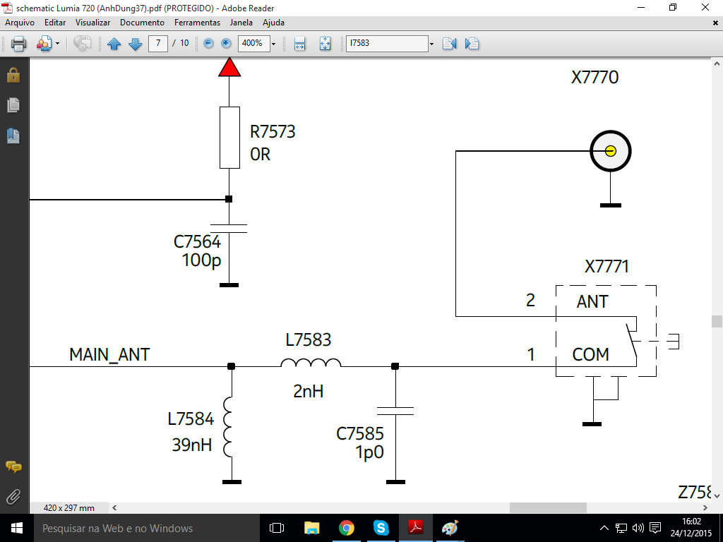Click the security padlock icon in sidebar
The width and height of the screenshot is (723, 542).
coord(13,75)
